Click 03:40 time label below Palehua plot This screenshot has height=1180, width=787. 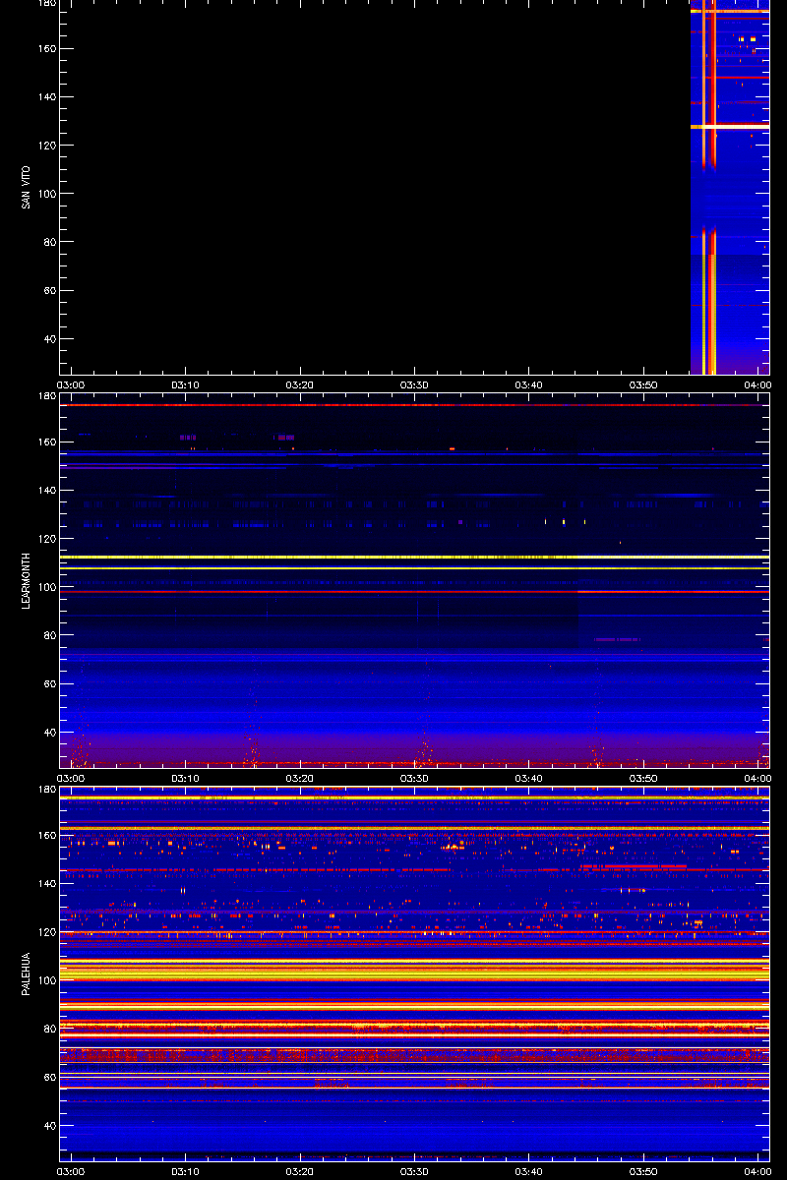529,1171
